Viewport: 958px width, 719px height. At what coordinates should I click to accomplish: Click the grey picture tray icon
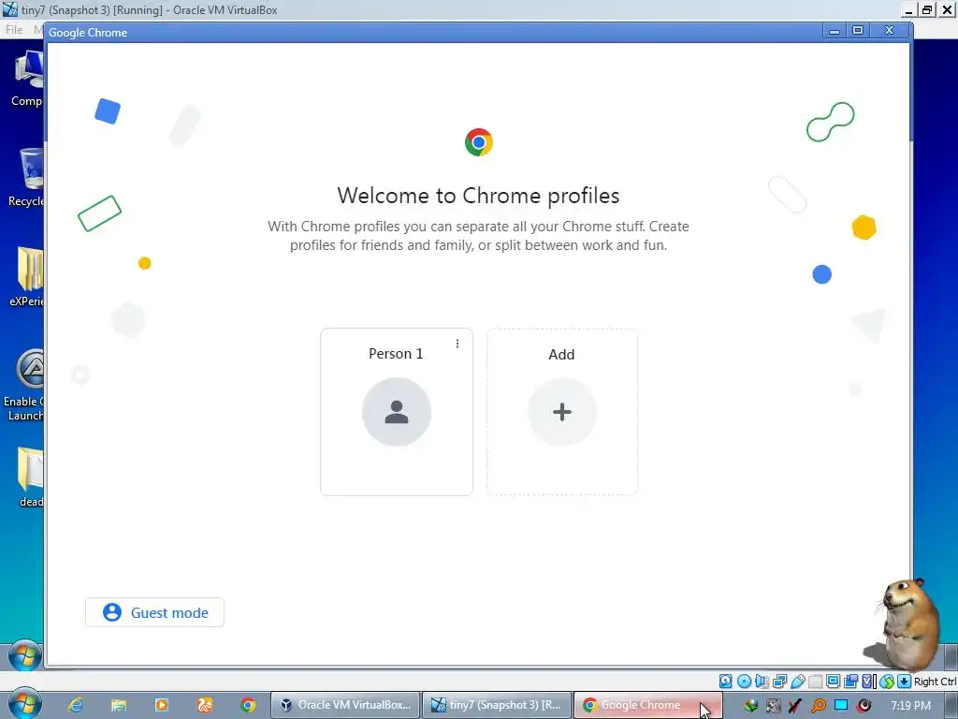point(774,706)
